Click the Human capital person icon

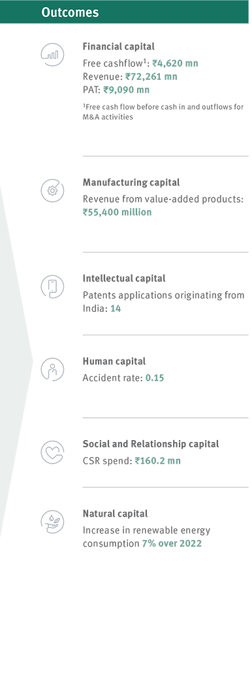[x=52, y=369]
